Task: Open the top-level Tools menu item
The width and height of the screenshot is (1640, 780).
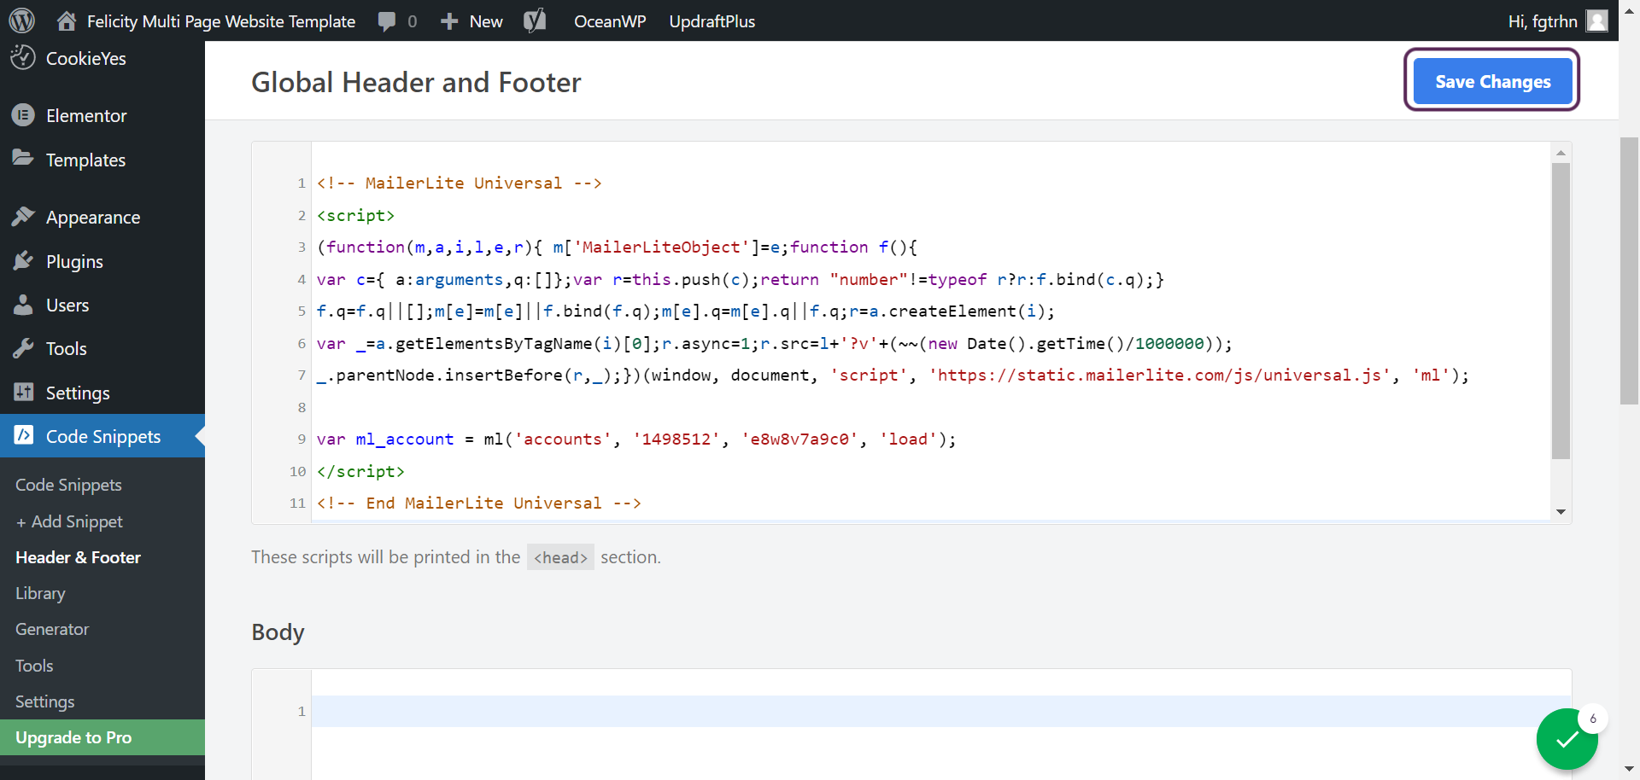Action: click(67, 348)
